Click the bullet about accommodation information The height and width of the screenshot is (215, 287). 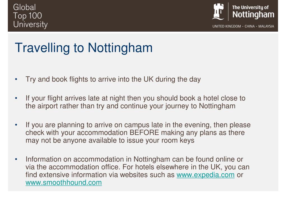pos(137,171)
